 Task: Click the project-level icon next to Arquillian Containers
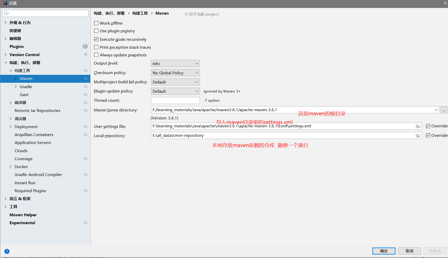tap(86, 135)
